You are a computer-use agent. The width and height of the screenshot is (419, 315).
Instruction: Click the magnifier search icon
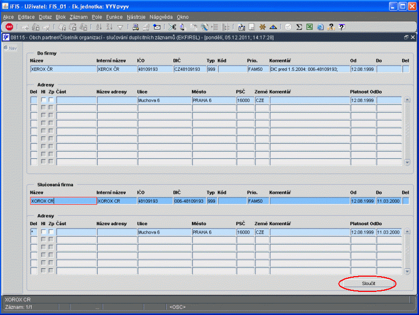204,27
